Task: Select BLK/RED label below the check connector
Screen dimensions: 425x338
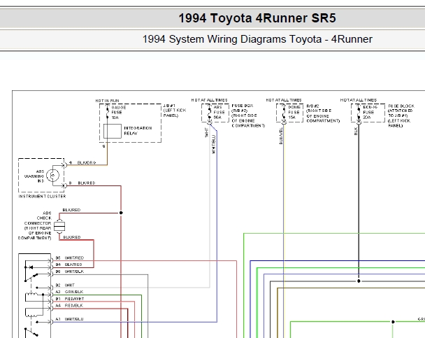Action: (72, 237)
